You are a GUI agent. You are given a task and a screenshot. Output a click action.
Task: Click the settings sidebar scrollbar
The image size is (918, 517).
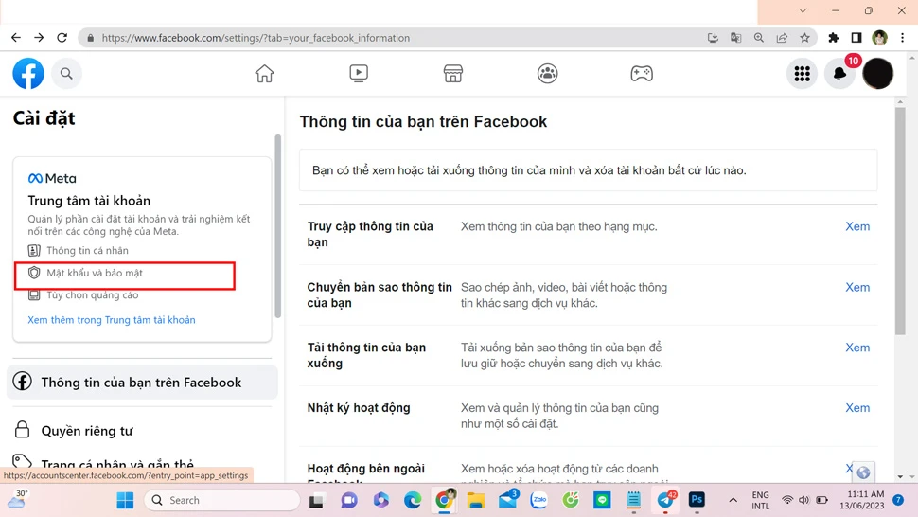tap(277, 226)
